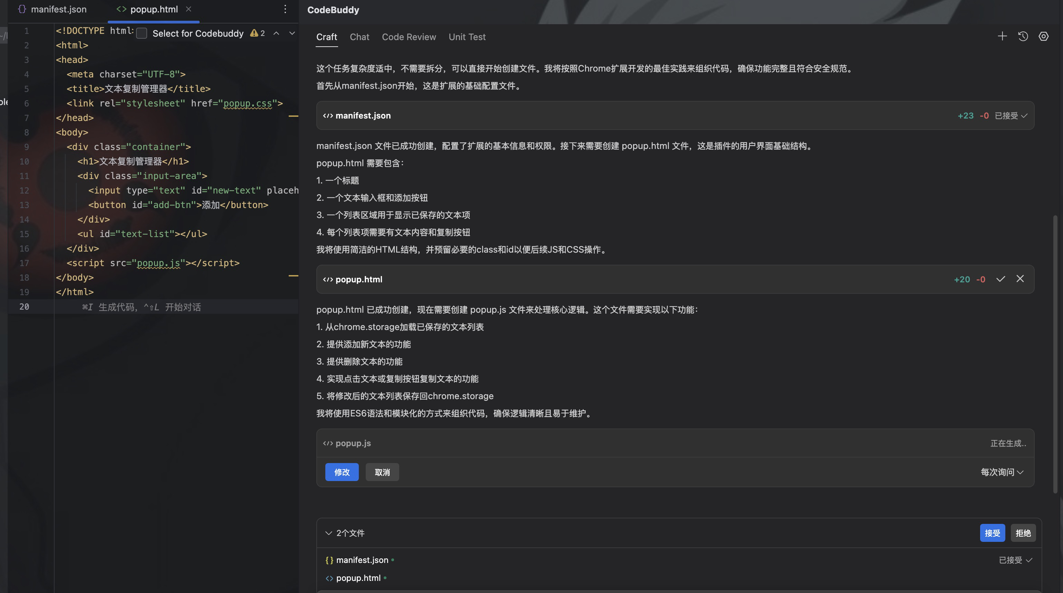Open the 已接受 dropdown on the manifest.json card
Viewport: 1063px width, 593px height.
[x=1011, y=116]
